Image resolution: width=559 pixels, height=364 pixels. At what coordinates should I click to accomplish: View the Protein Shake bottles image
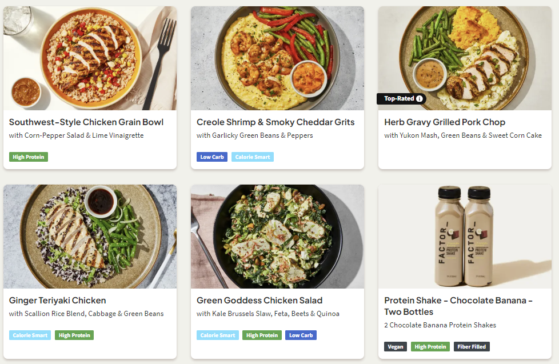(465, 236)
